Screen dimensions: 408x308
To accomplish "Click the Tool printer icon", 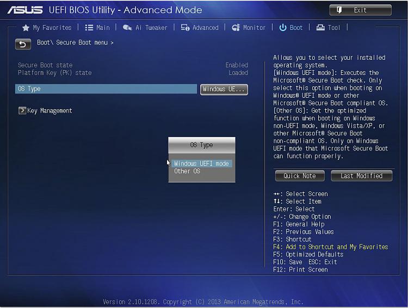I will coord(320,28).
